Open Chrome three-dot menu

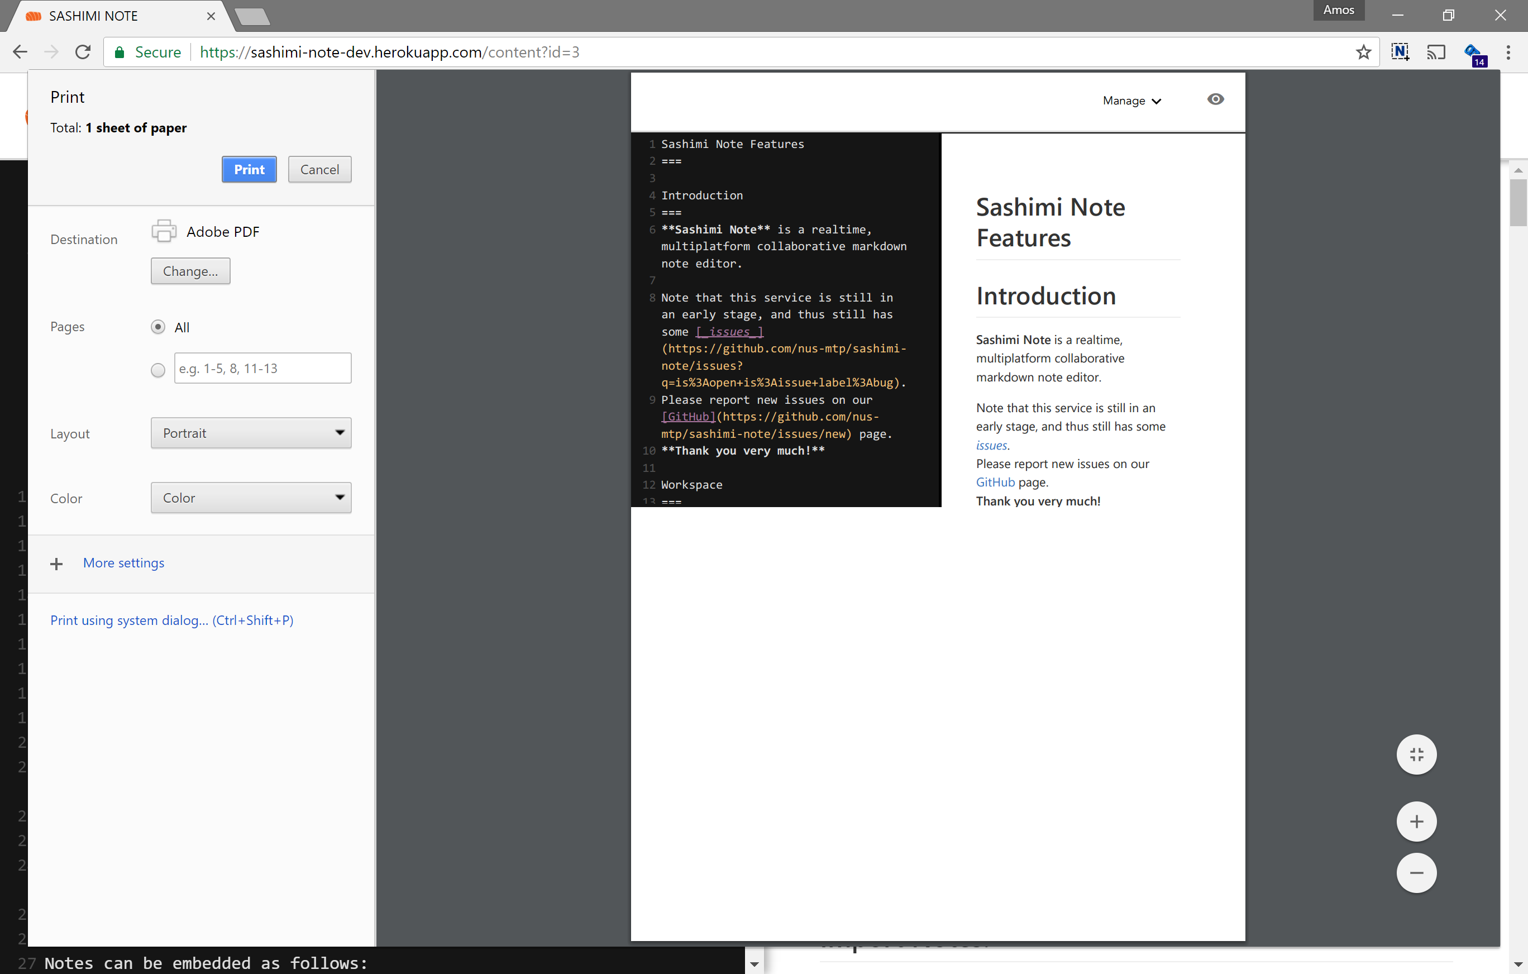1508,52
